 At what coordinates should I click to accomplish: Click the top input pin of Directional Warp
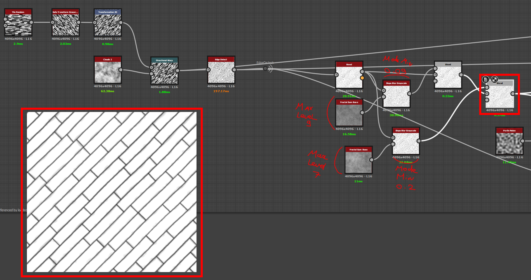(x=152, y=68)
